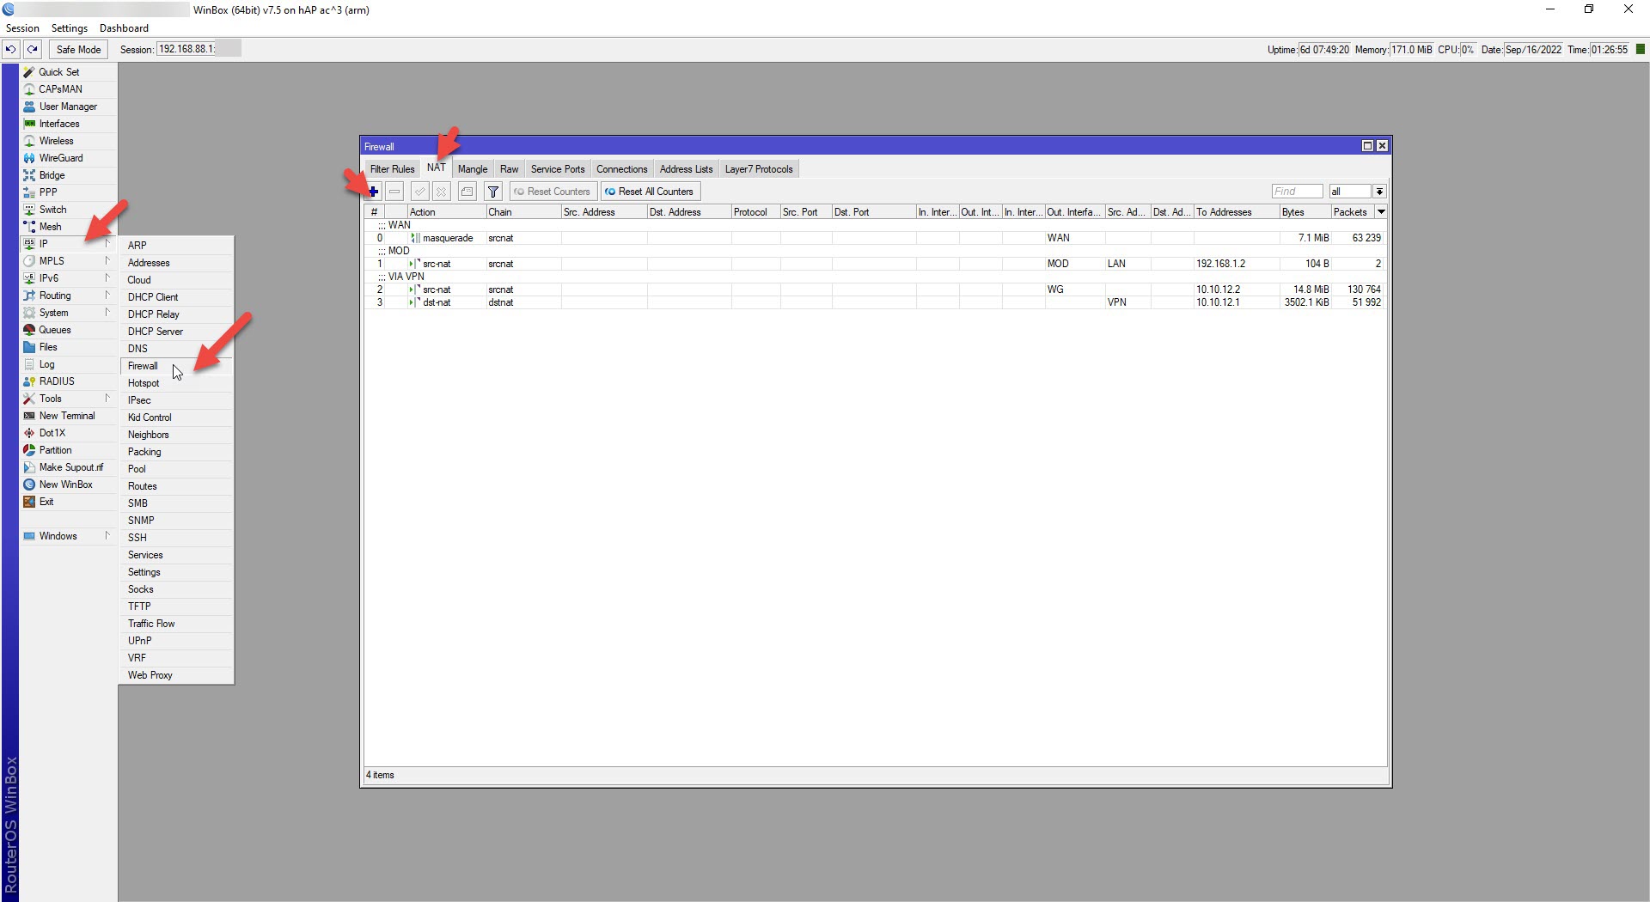Open Queues in the sidebar

[x=68, y=330]
